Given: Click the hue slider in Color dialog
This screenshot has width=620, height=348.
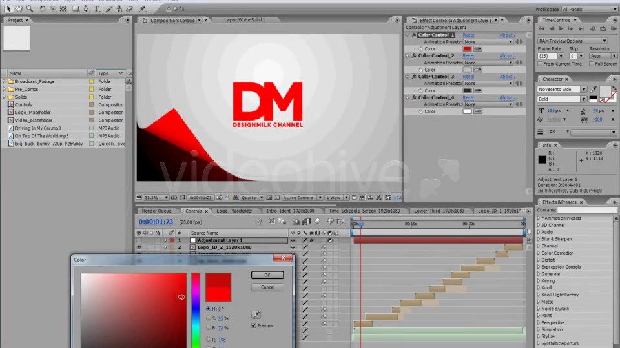Looking at the screenshot, I should pos(196,310).
